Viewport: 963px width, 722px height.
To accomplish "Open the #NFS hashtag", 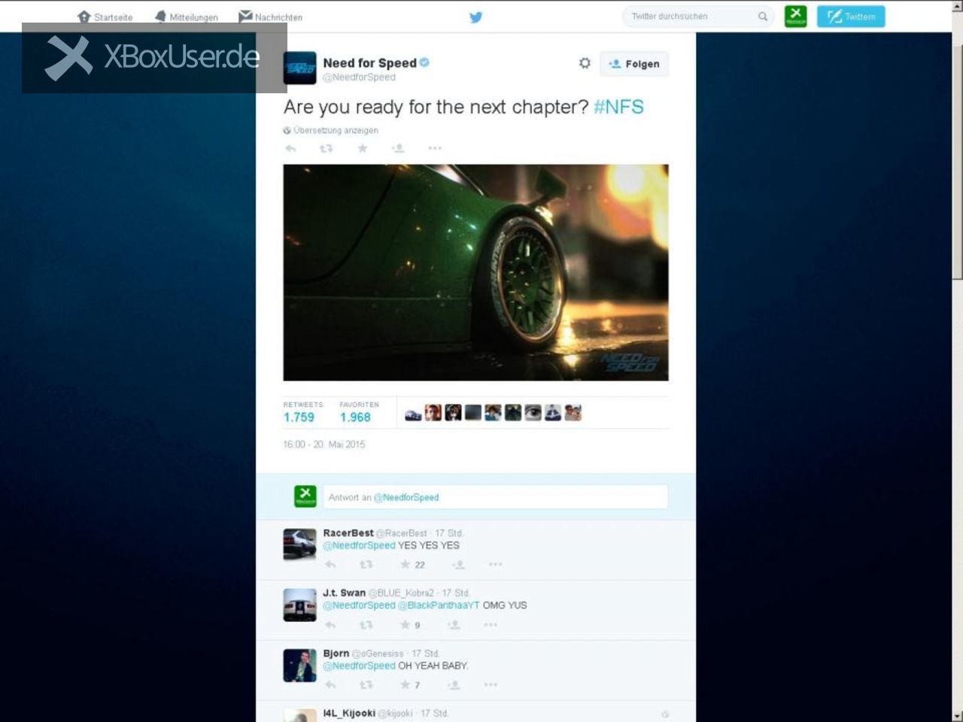I will (618, 107).
